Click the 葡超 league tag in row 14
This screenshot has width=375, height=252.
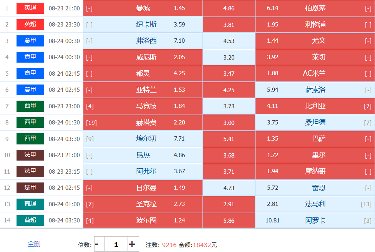30,220
